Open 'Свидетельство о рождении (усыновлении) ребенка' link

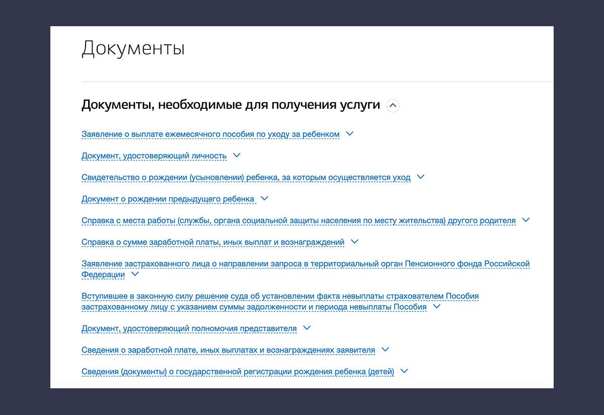246,177
